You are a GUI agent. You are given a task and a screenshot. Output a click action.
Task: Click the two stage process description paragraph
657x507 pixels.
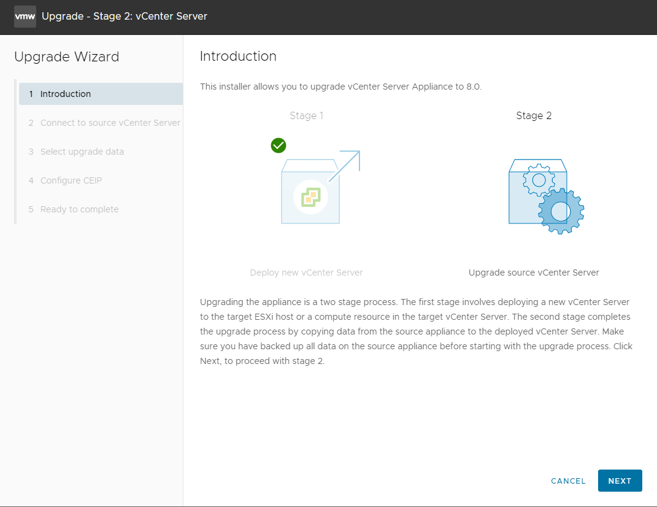[x=416, y=331]
